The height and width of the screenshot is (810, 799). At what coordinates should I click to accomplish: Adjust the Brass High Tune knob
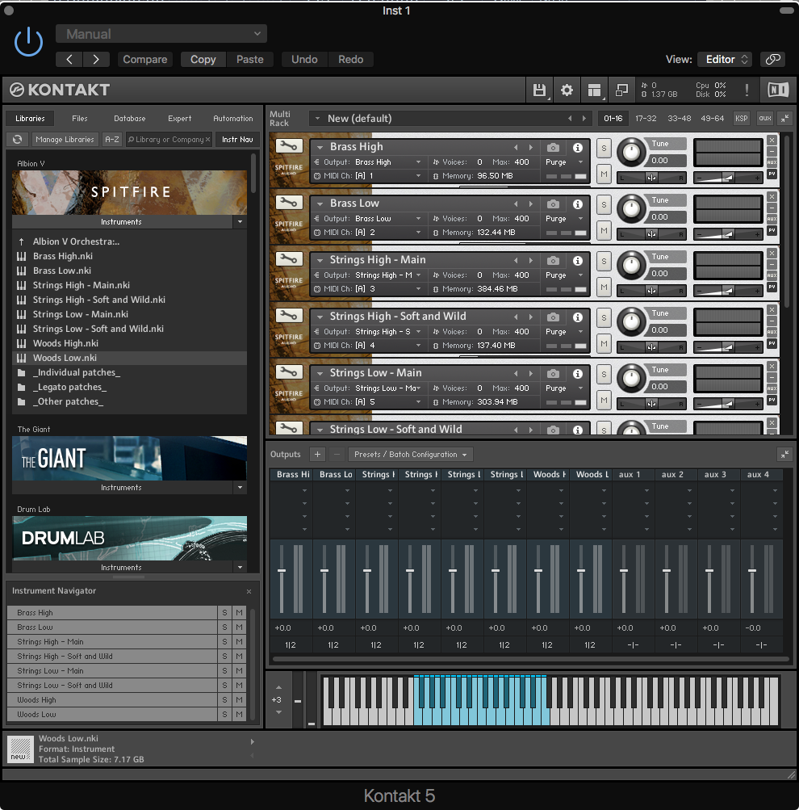coord(631,153)
